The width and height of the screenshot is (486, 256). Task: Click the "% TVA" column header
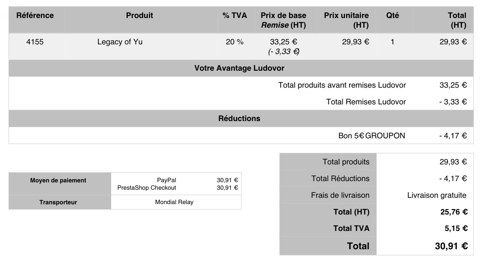click(235, 16)
